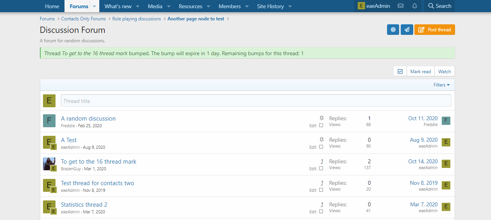Click BrazenGuy's avatar on '16 thread mark' thread
The image size is (491, 220).
[x=49, y=163]
